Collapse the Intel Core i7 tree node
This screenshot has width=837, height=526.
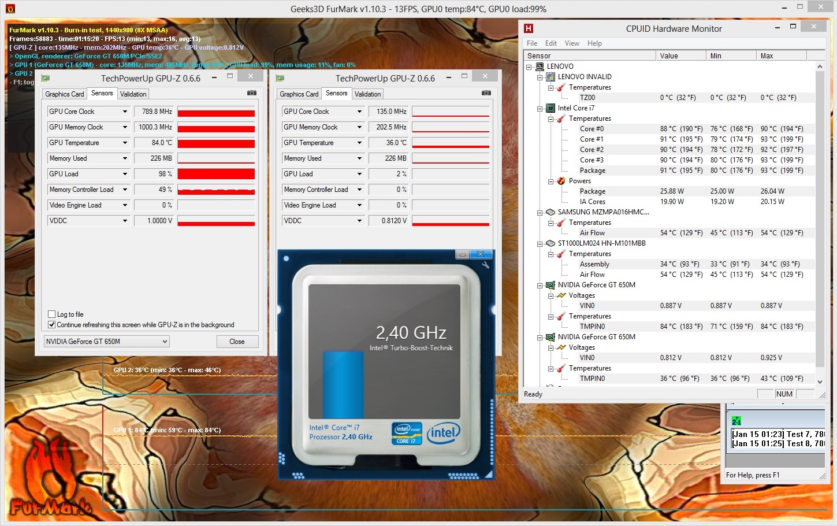tap(540, 109)
